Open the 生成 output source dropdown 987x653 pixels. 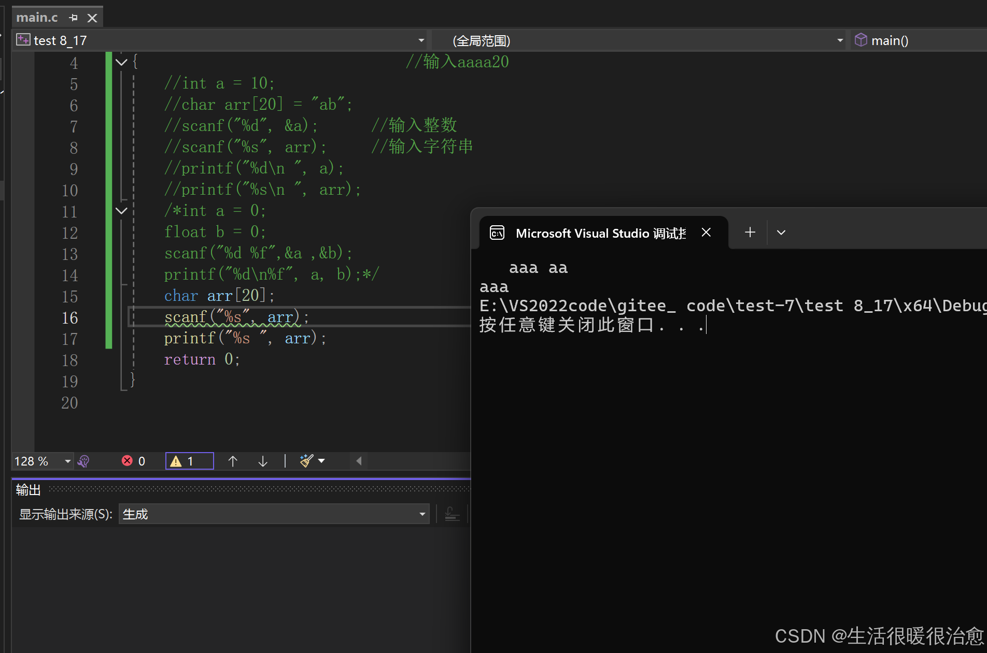coord(274,514)
